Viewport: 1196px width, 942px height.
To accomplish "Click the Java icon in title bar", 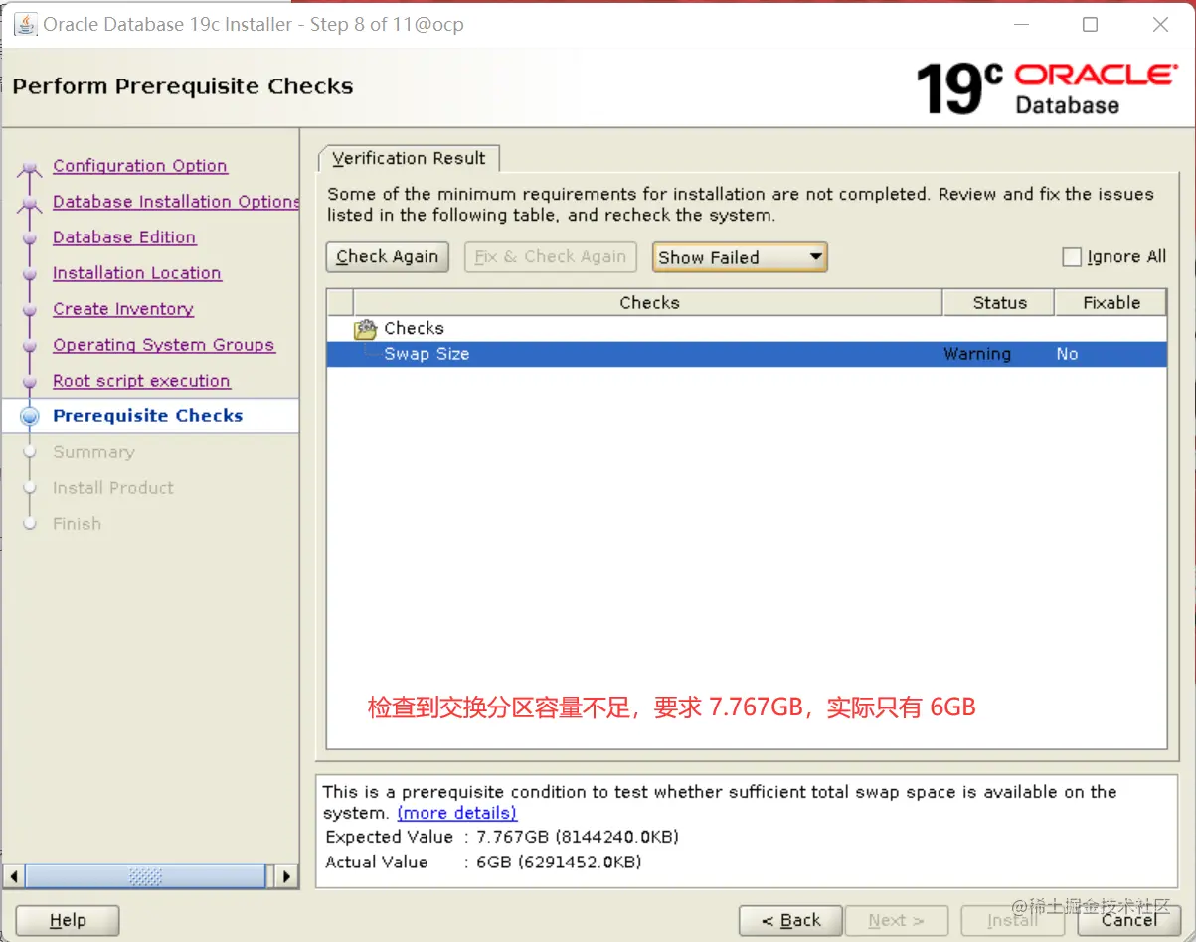I will pos(25,24).
